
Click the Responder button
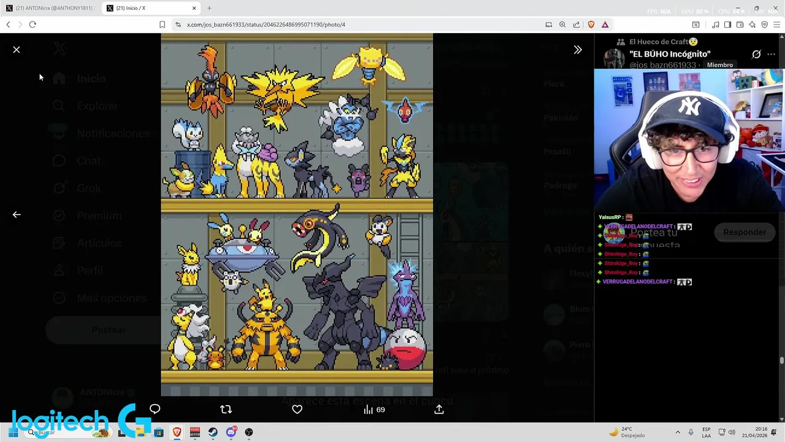[745, 232]
